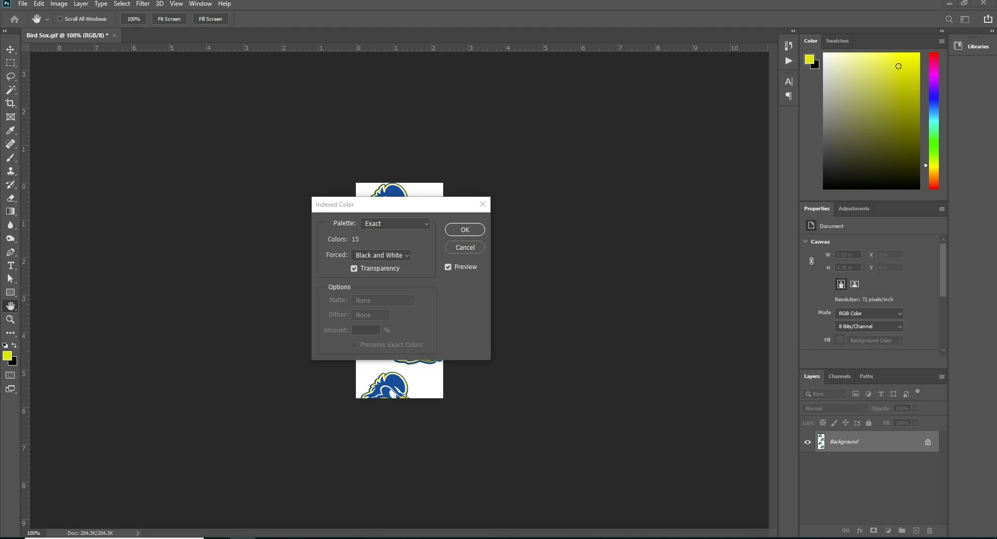
Task: Click the delete layer trash icon
Action: [x=930, y=531]
